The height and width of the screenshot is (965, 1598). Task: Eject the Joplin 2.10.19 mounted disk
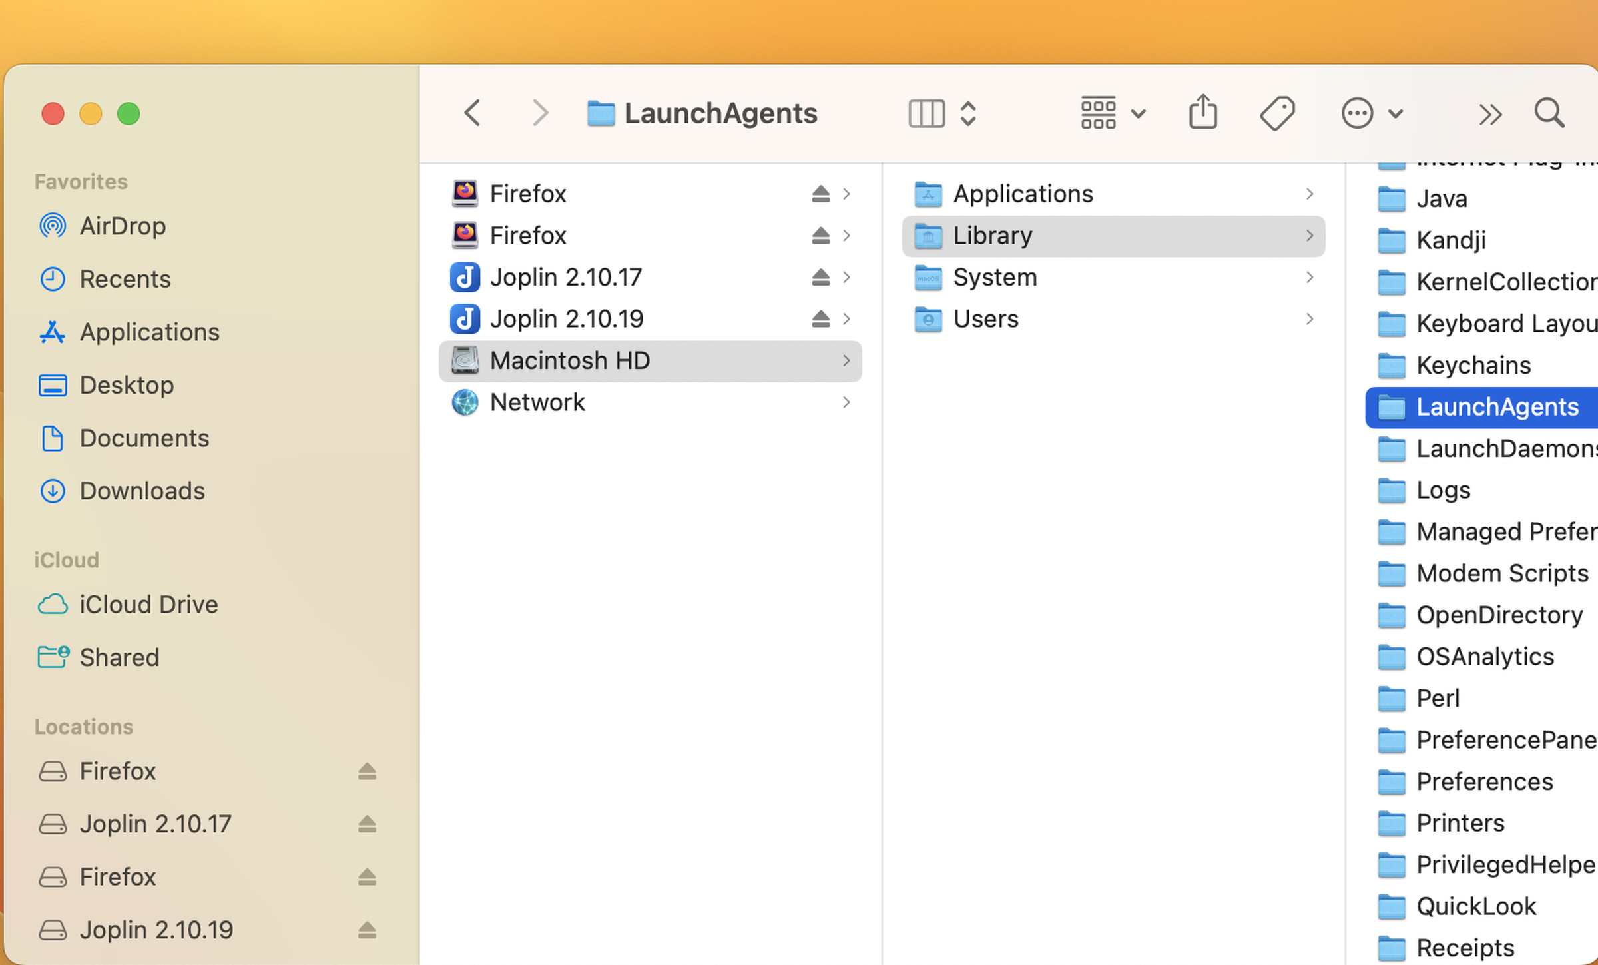(x=366, y=928)
